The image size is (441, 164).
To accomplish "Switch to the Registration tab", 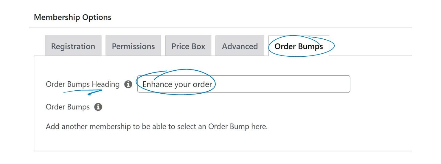I will pos(73,46).
